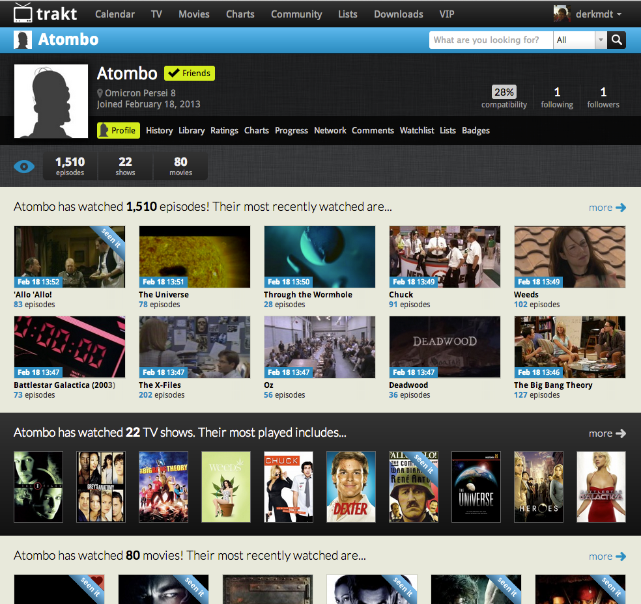The width and height of the screenshot is (641, 604).
Task: Switch to the profile Charts tab
Action: click(x=257, y=131)
